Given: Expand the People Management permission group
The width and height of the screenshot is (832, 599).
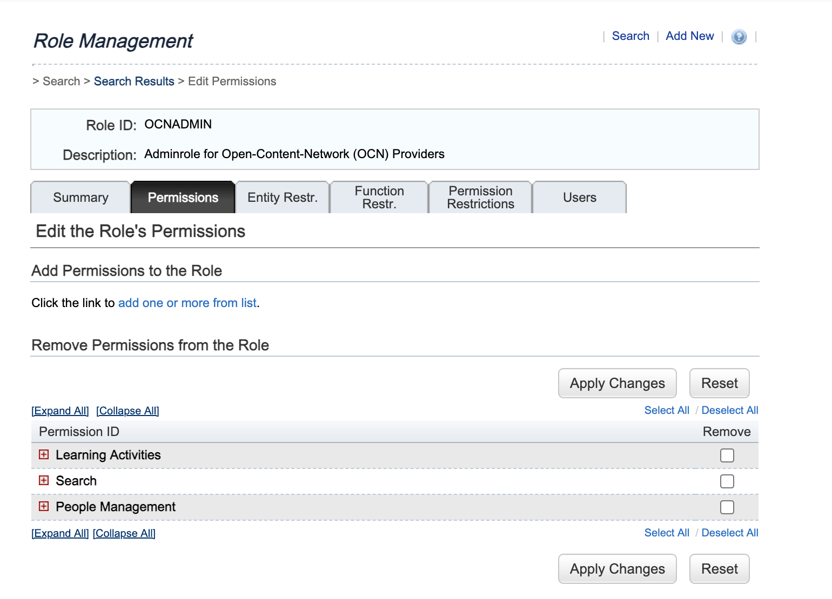Looking at the screenshot, I should point(44,507).
